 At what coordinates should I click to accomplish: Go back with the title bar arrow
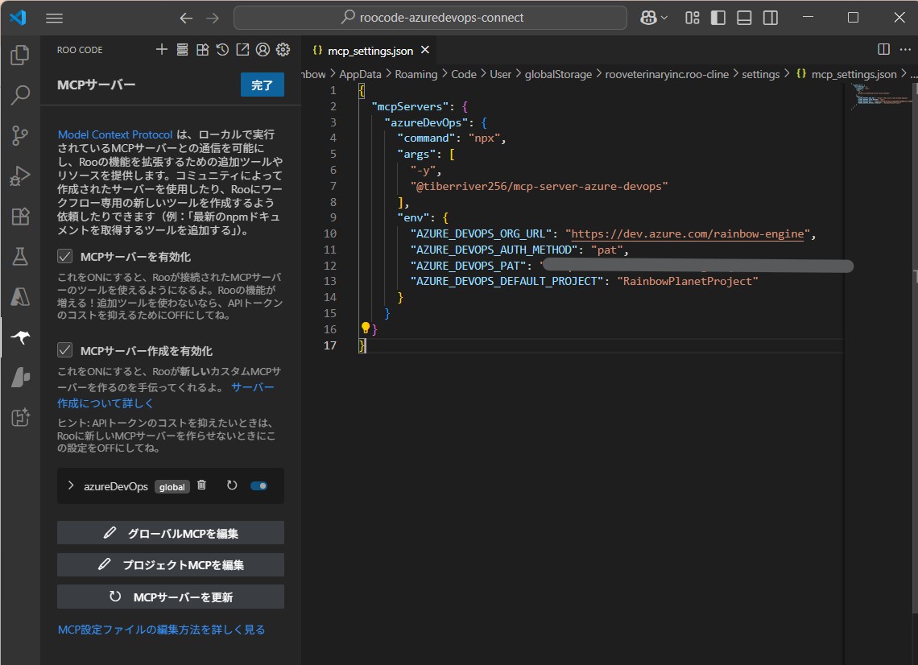[x=186, y=19]
